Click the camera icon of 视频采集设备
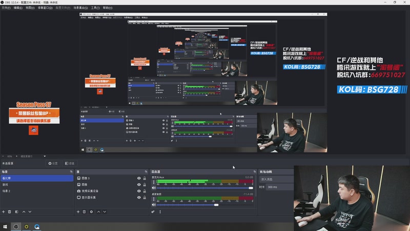Viewport: 410px width, 231px height. 79,191
